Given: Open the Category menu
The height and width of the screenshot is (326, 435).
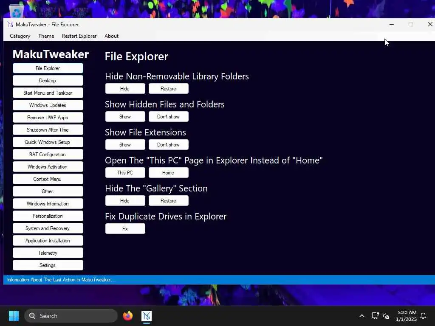Looking at the screenshot, I should (x=20, y=36).
